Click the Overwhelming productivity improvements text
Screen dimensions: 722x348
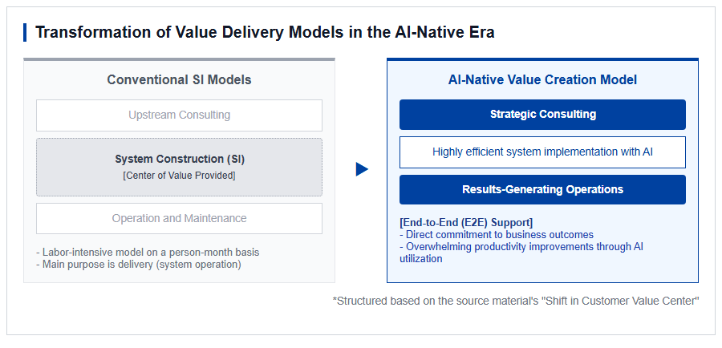(x=521, y=253)
